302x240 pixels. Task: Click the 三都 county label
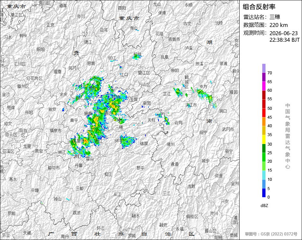79,188
